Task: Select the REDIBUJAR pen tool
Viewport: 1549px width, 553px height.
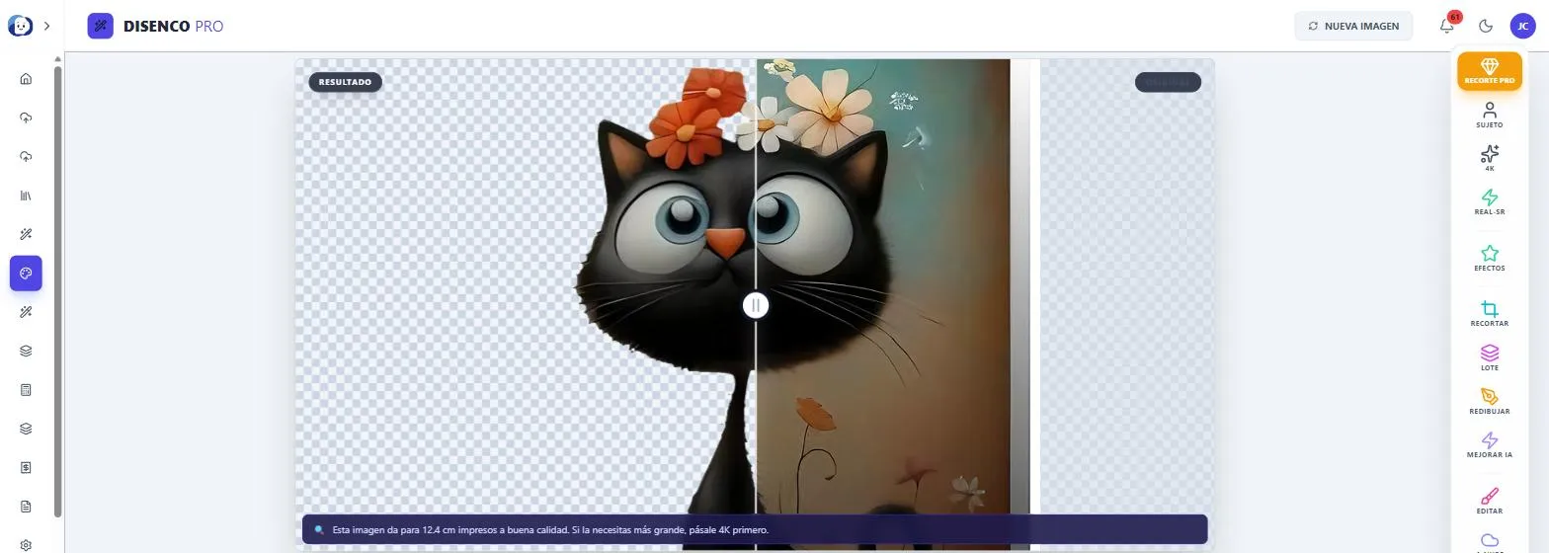Action: [1490, 401]
